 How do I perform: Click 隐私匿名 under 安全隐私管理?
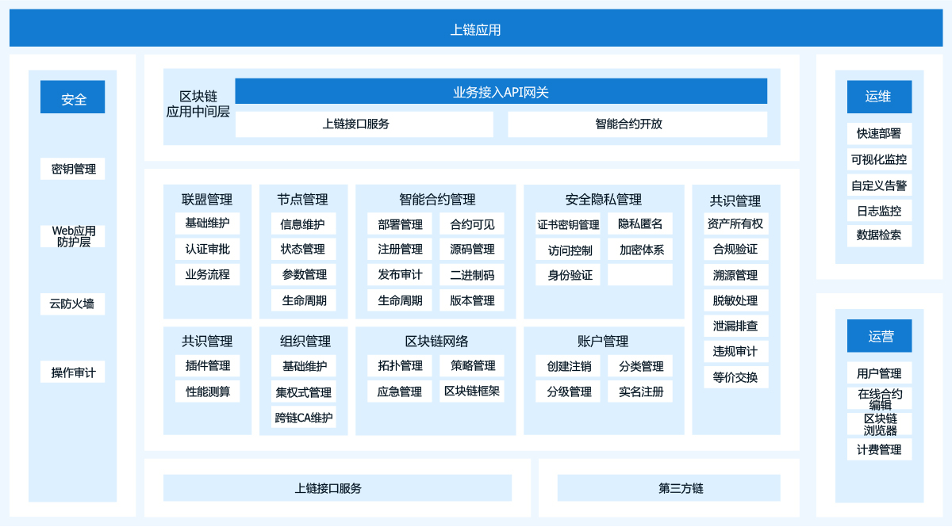tap(640, 223)
